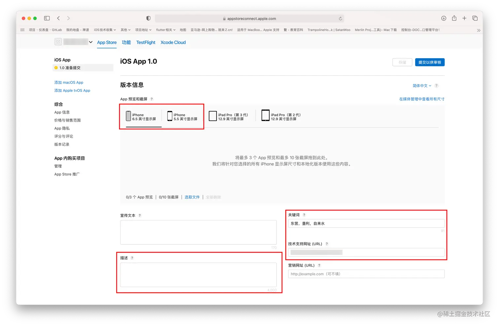Click the 营销网址 input field

[x=366, y=274]
